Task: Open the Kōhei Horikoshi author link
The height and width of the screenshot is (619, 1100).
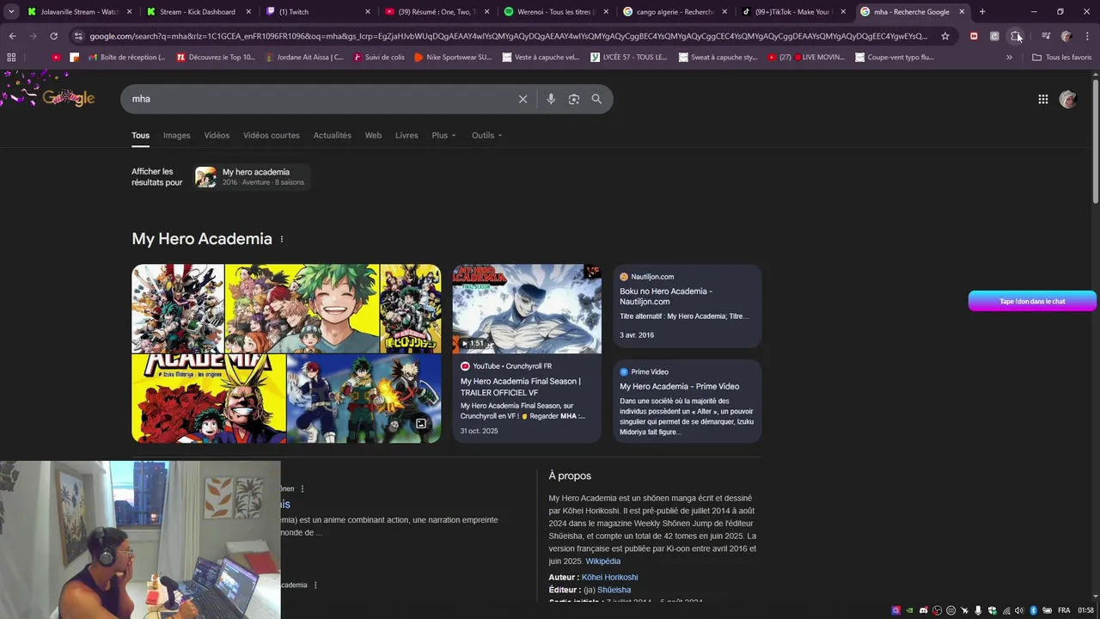Action: [609, 578]
